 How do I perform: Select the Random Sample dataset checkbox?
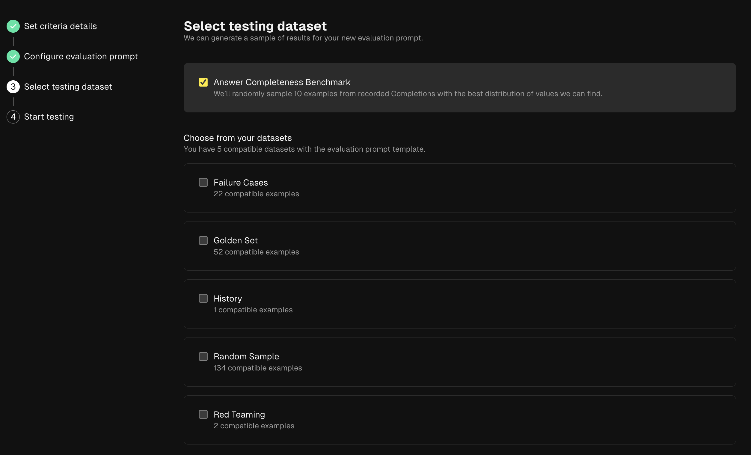(203, 357)
